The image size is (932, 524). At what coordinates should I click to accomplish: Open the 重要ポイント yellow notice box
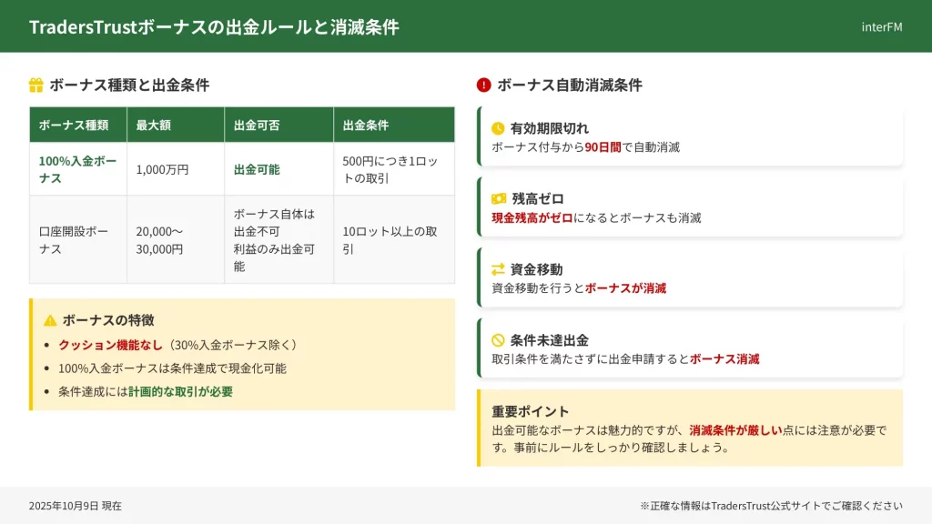pos(690,428)
